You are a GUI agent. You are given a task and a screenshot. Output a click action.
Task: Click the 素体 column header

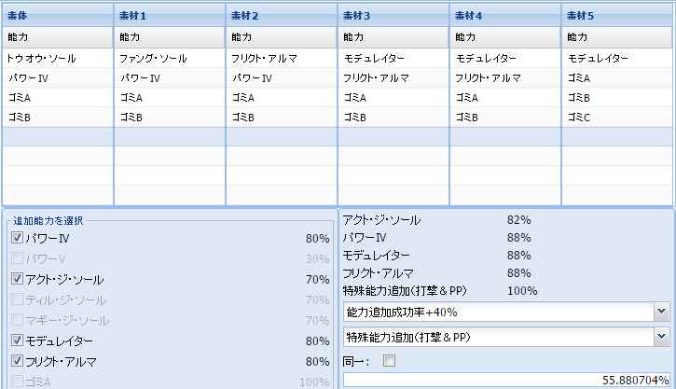(x=57, y=16)
